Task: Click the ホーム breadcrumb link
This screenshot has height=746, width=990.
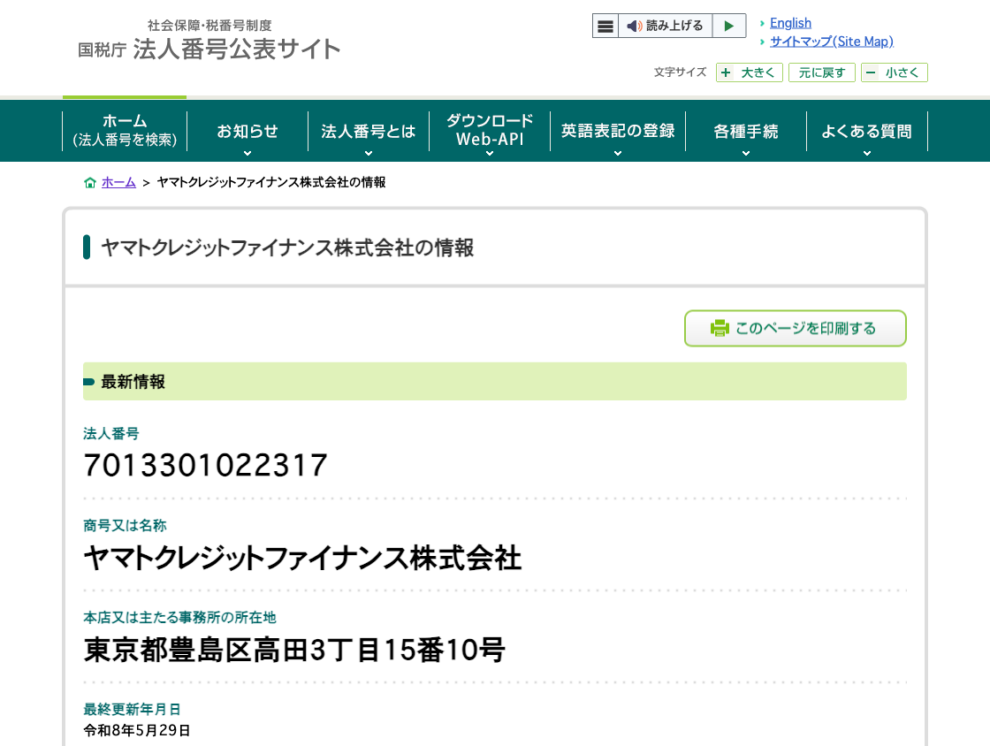Action: coord(118,182)
